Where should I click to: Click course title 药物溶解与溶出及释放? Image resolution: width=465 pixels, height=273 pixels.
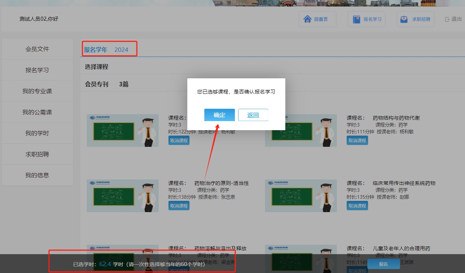point(220,248)
